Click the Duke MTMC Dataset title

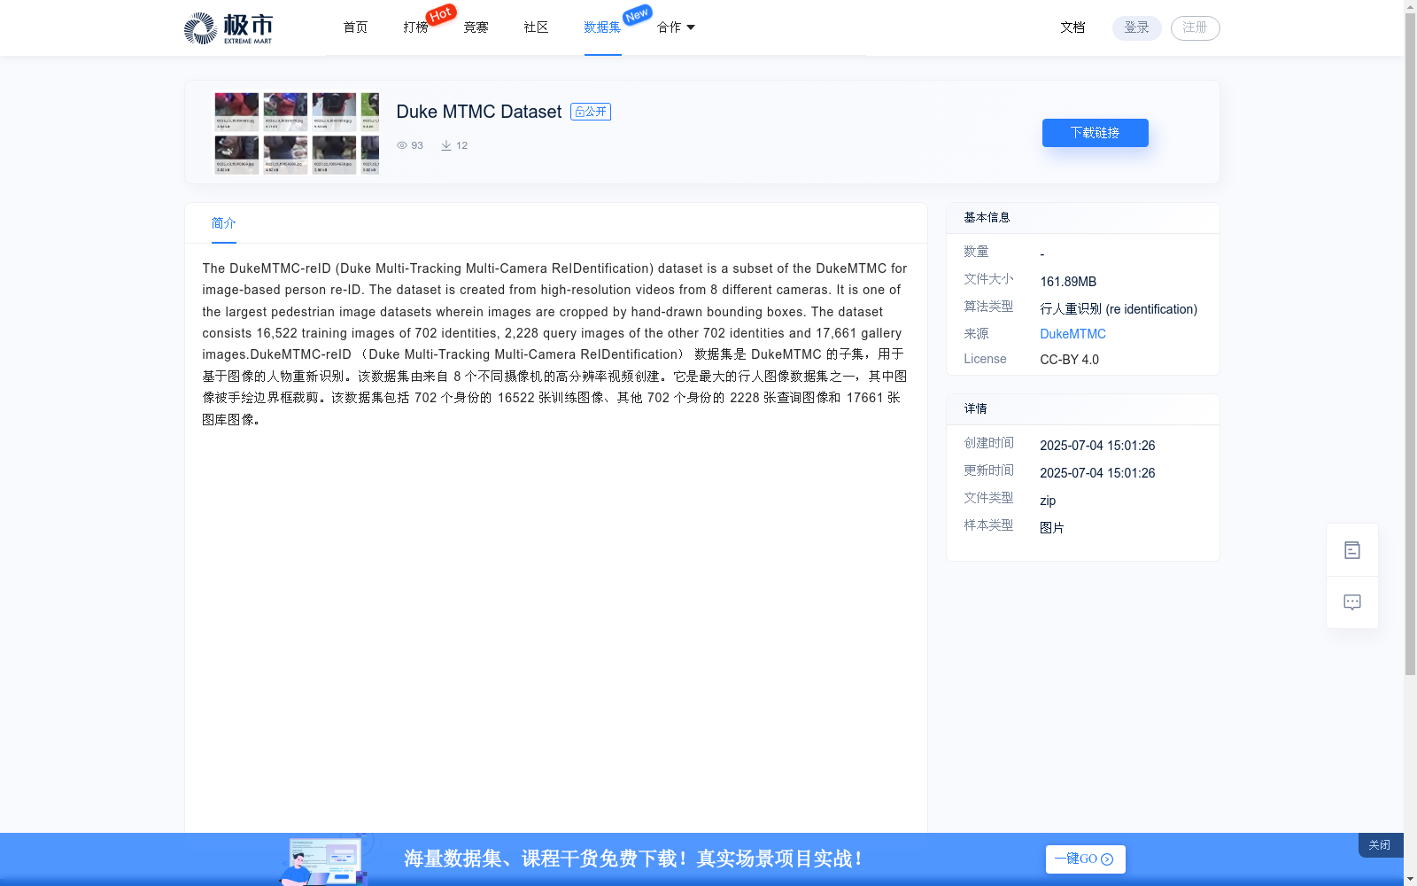tap(478, 112)
